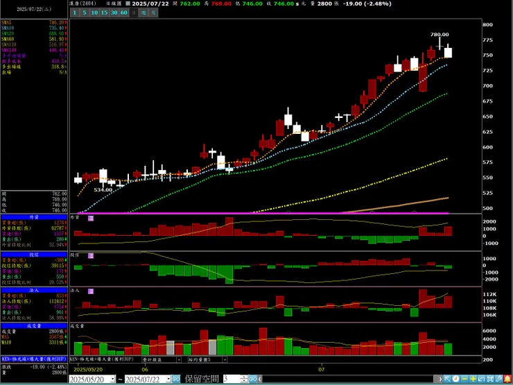Click the alert bell icon
This screenshot has width=513, height=385.
point(507,379)
